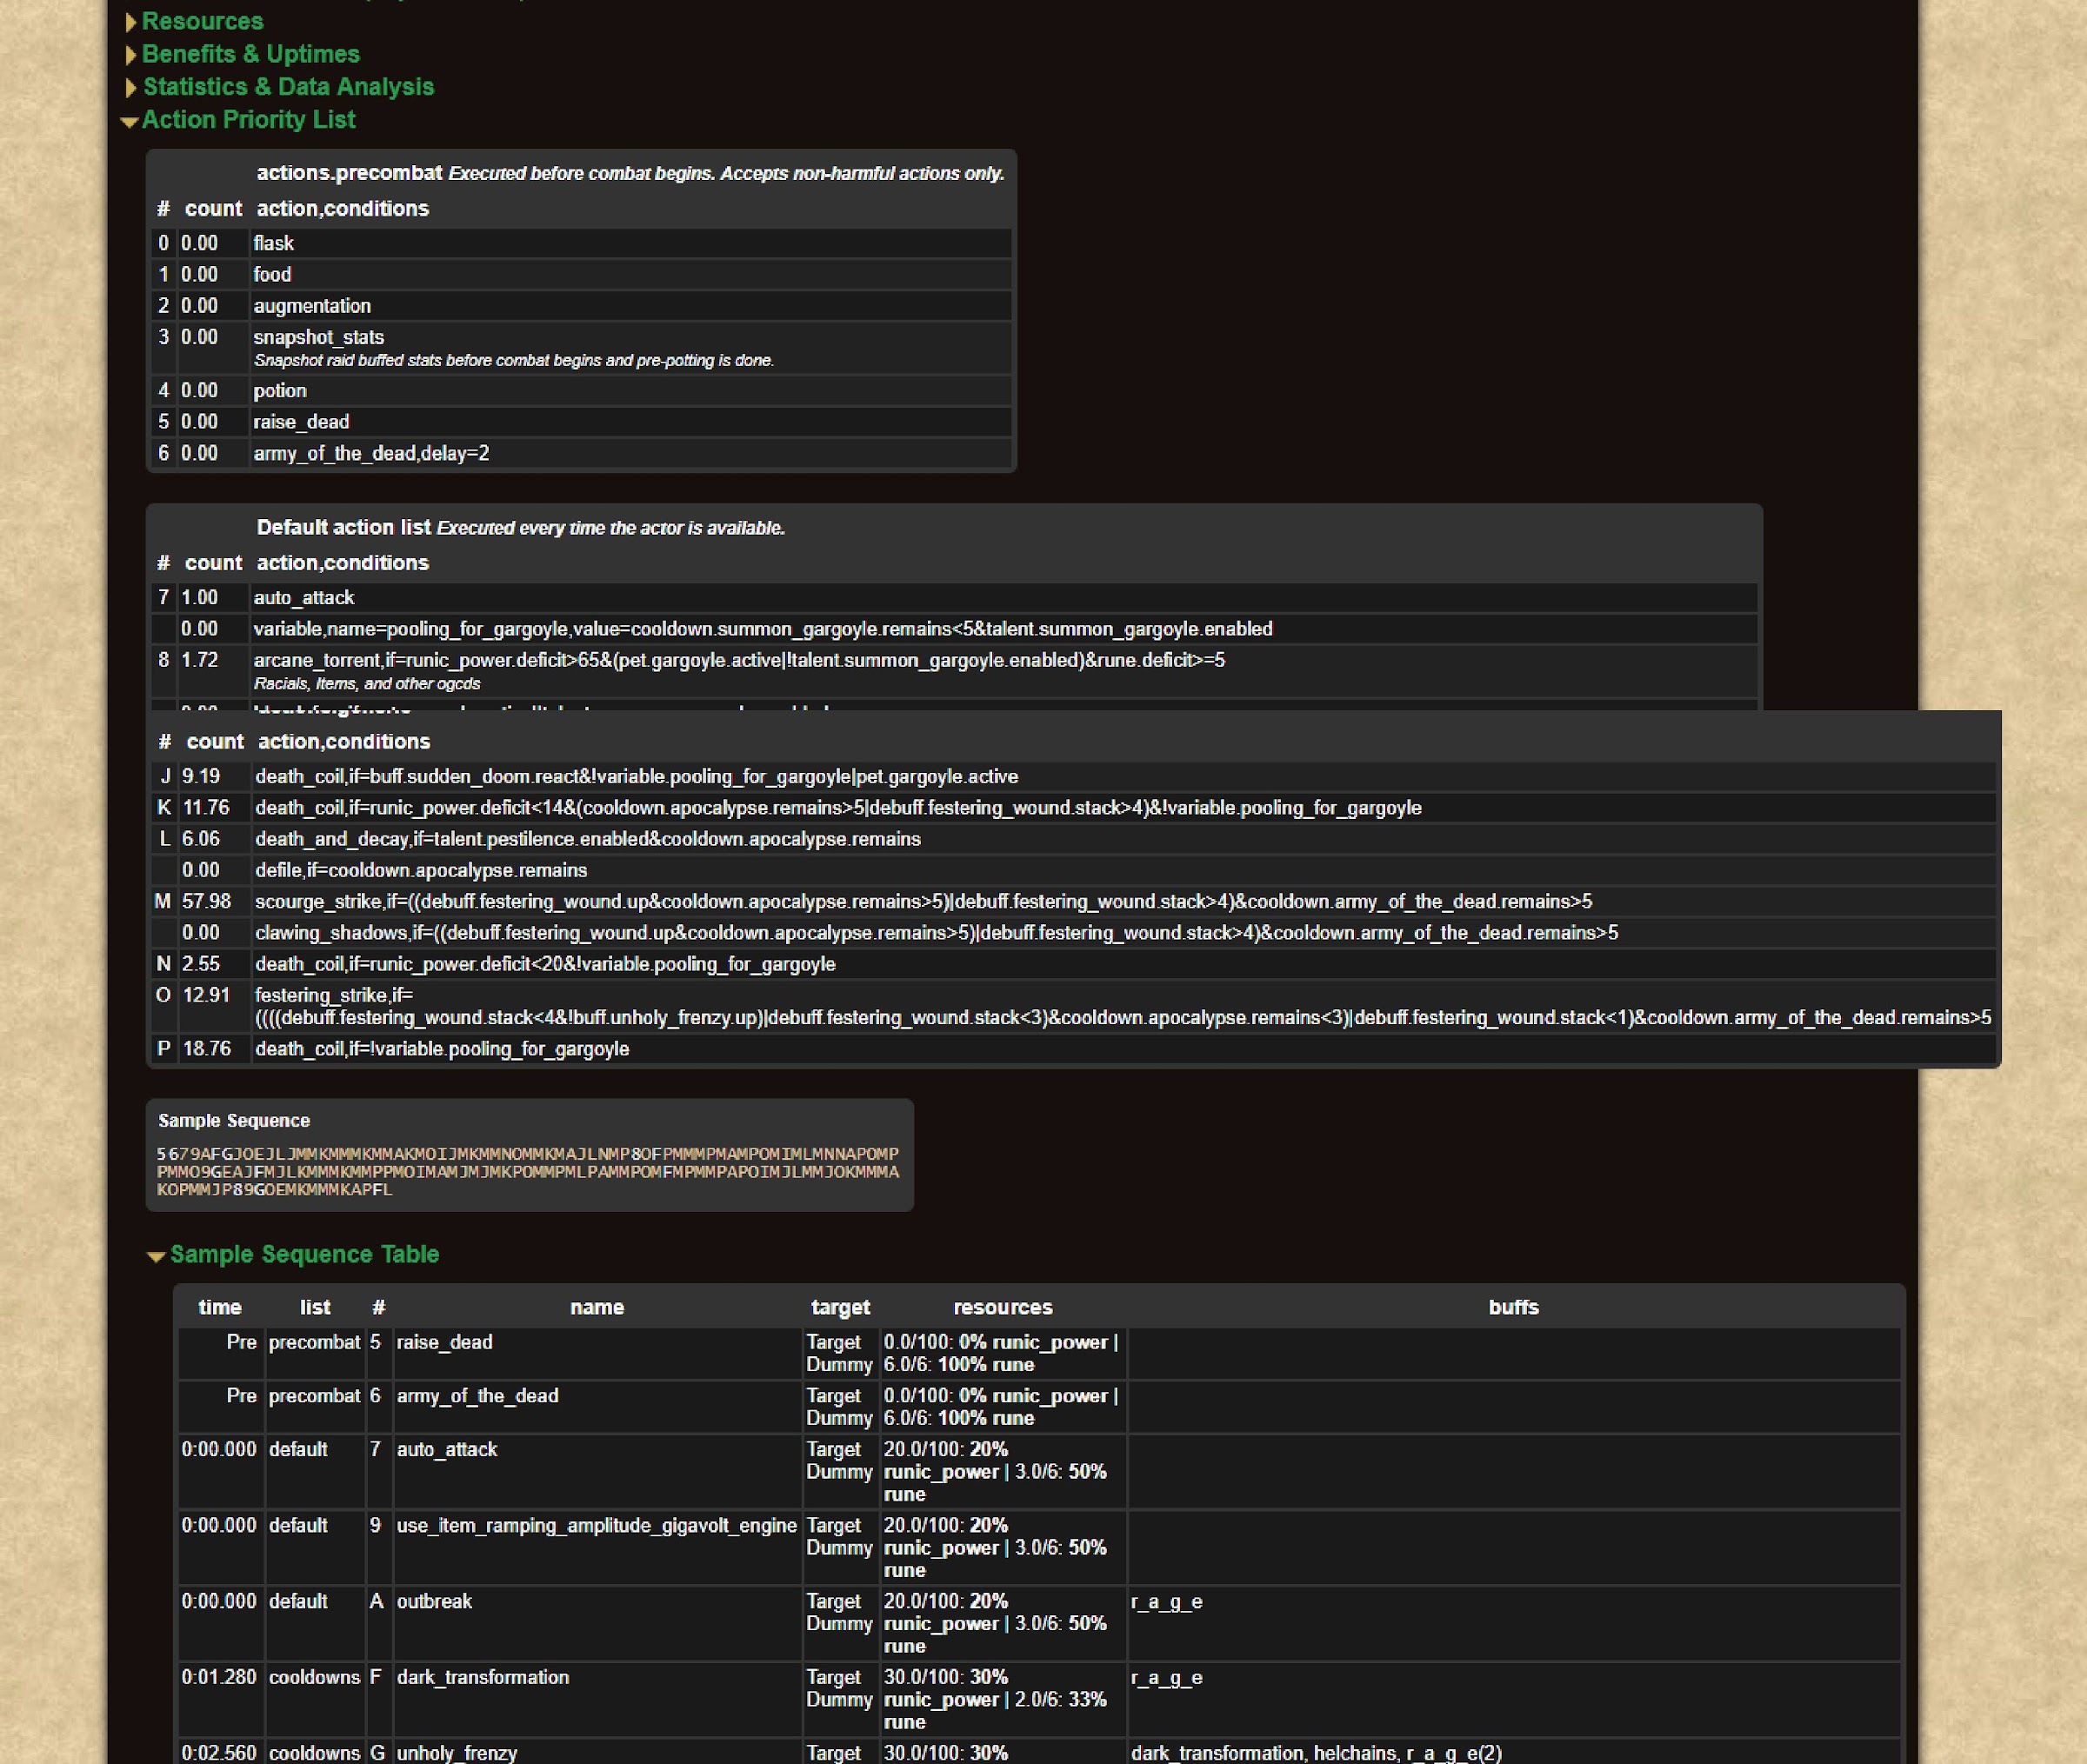Click Statistics & Data Analysis heading

click(288, 87)
